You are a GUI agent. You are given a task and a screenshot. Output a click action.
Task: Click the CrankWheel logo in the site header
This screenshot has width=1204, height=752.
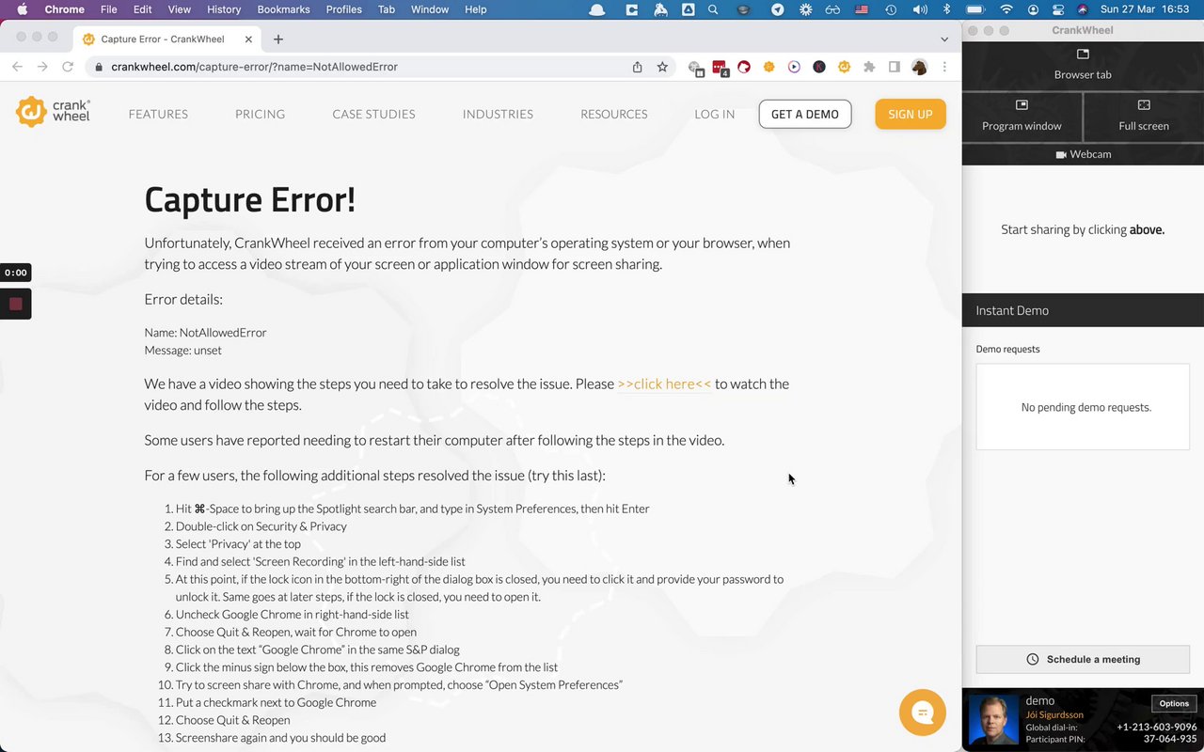(x=54, y=112)
